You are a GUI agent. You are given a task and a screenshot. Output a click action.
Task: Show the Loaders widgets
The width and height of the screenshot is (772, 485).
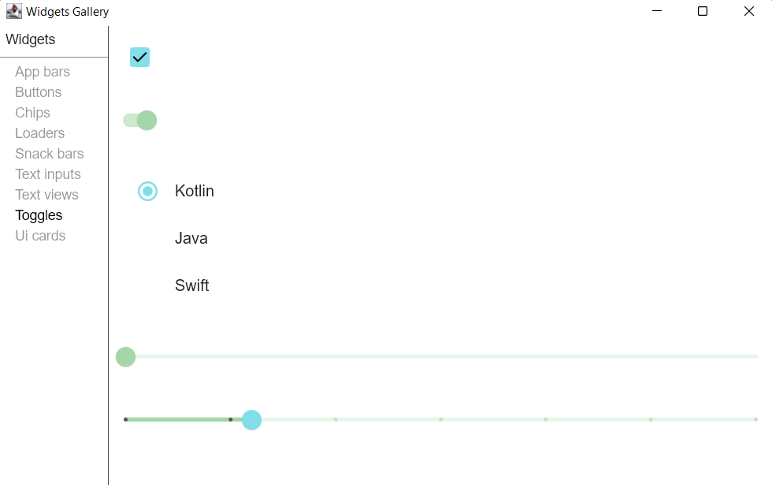tap(39, 132)
